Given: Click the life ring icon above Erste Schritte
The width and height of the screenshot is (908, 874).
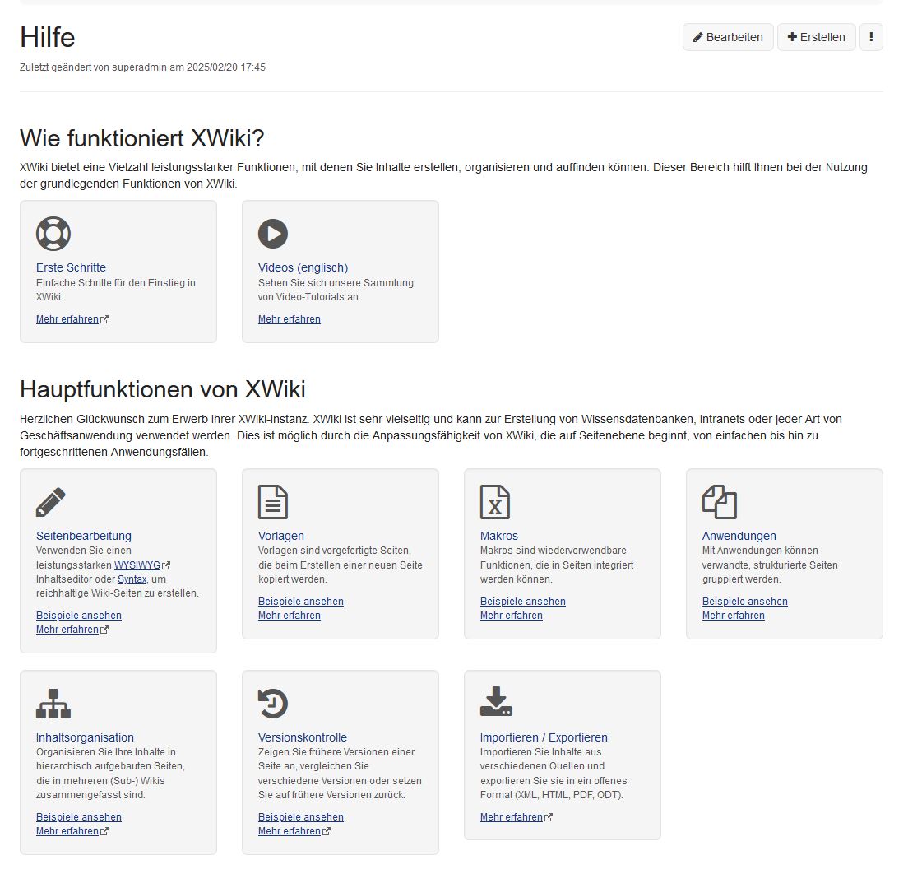Looking at the screenshot, I should pyautogui.click(x=53, y=234).
